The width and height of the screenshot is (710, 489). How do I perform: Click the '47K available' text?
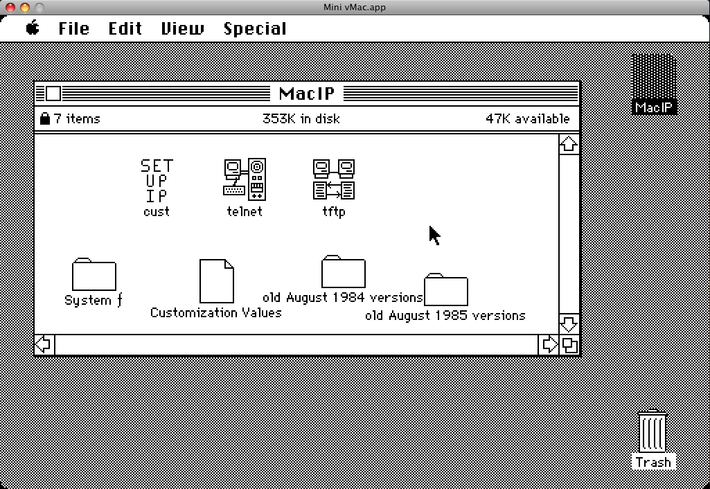tap(528, 118)
